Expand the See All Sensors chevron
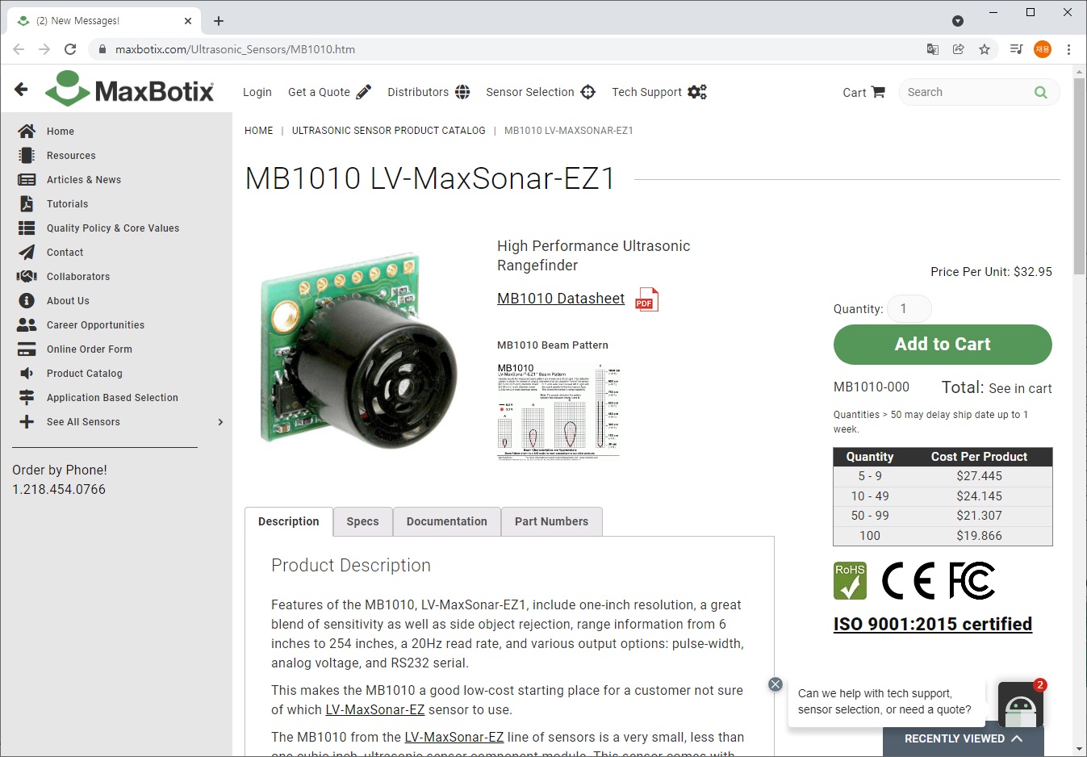This screenshot has height=757, width=1087. 220,422
